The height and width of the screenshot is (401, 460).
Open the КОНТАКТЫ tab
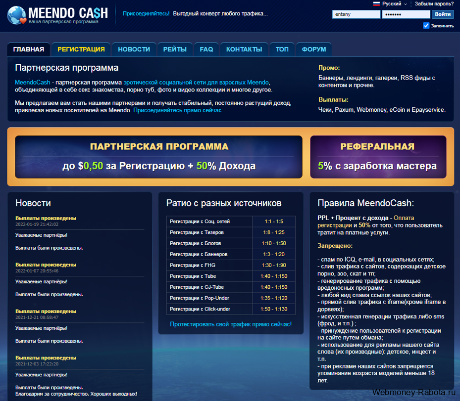pyautogui.click(x=244, y=49)
